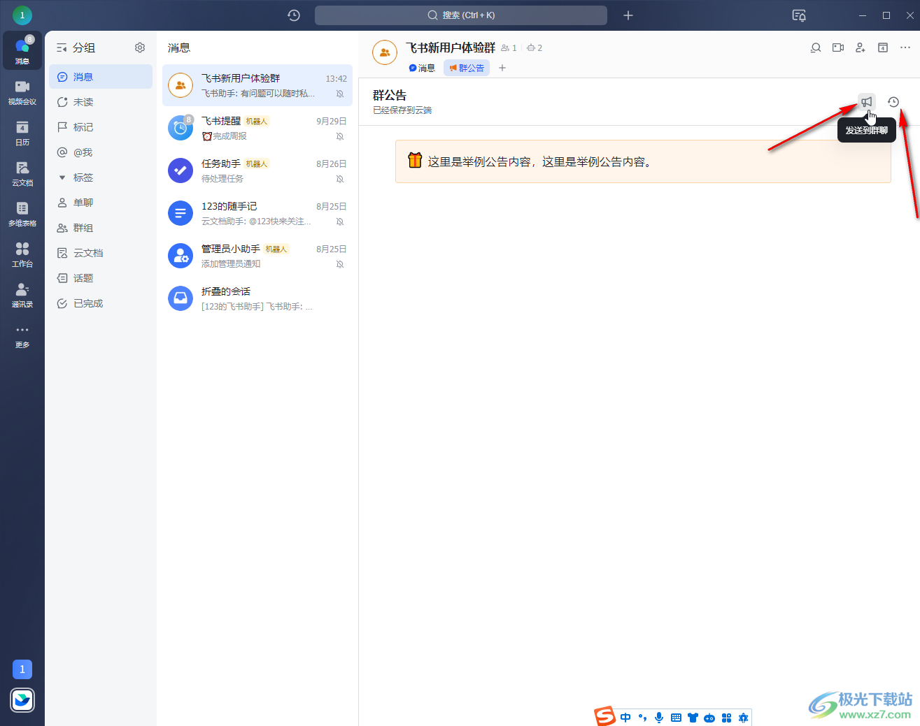Open Messages in the left navigation bar
Image resolution: width=920 pixels, height=726 pixels.
pos(22,50)
